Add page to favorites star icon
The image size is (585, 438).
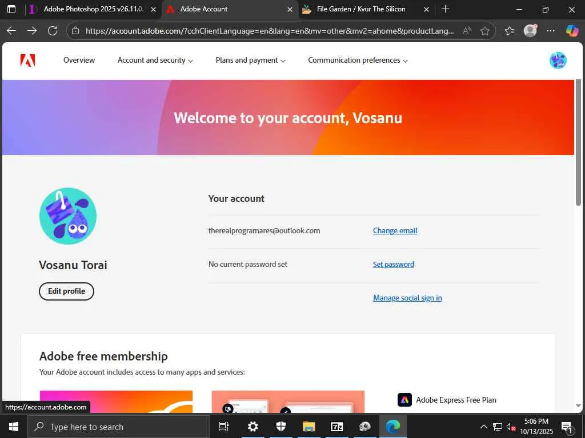[x=484, y=31]
